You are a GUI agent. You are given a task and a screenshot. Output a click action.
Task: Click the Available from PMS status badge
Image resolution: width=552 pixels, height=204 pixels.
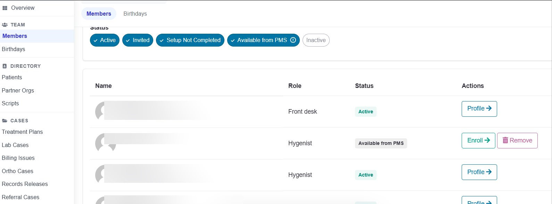point(381,143)
